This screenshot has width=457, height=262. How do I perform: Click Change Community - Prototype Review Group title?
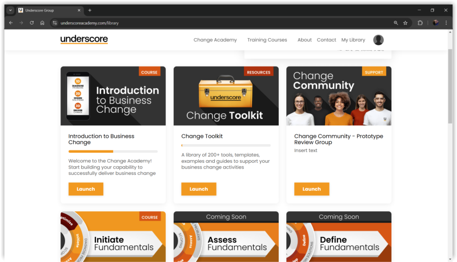point(338,139)
